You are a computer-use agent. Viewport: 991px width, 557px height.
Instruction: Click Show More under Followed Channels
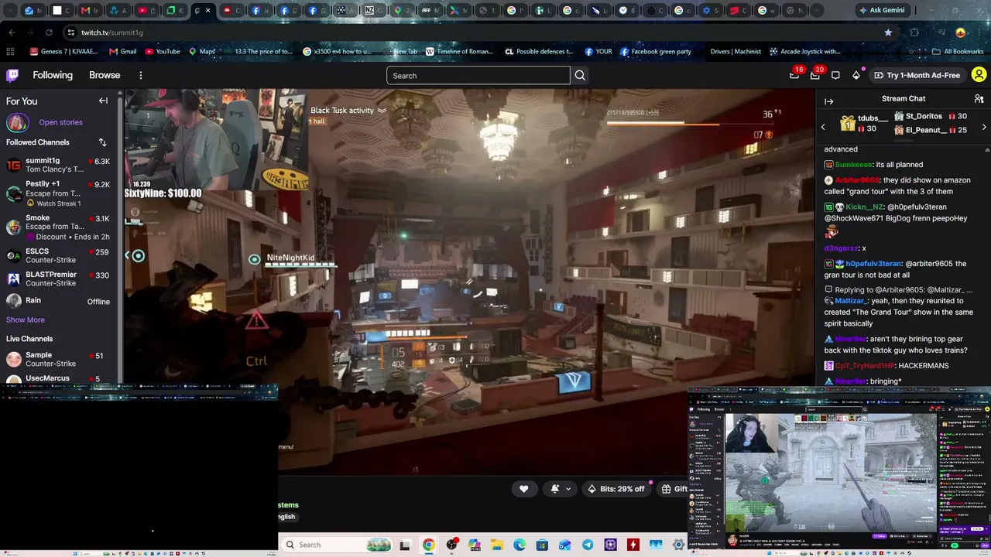(26, 320)
